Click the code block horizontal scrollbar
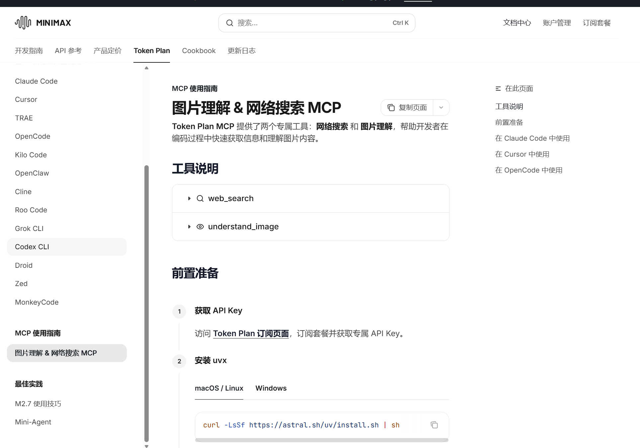The height and width of the screenshot is (448, 640). click(321, 440)
